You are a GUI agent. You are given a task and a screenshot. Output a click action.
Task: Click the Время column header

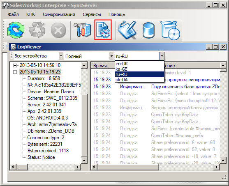click(103, 66)
